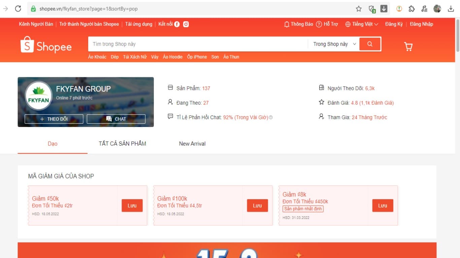Open the shopping cart icon
Viewport: 460px width, 258px height.
coord(408,46)
